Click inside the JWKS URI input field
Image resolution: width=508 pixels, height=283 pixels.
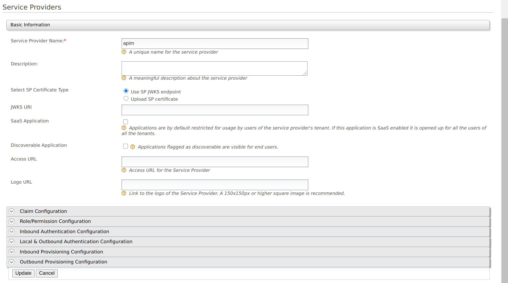(x=215, y=110)
